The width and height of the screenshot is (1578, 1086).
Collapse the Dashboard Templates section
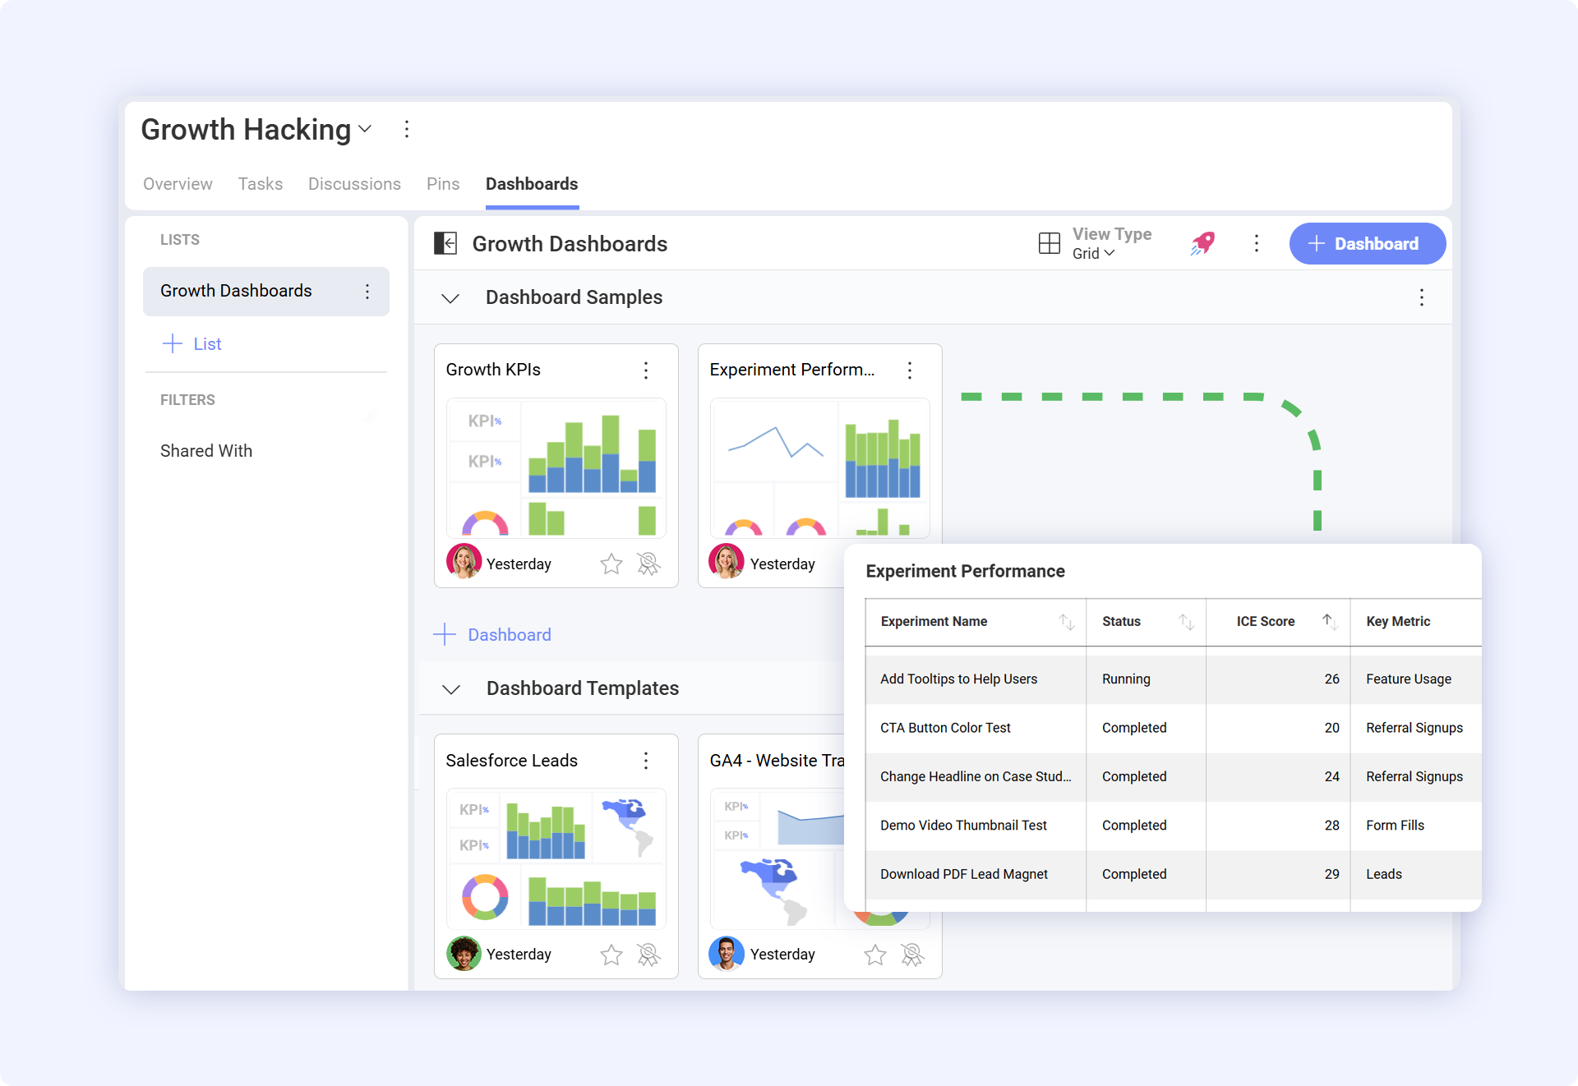tap(451, 689)
